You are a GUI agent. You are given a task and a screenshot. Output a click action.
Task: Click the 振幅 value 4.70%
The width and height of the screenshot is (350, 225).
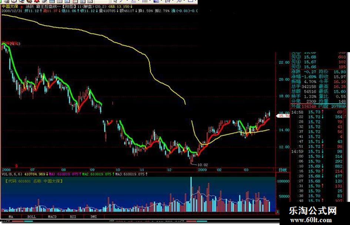pos(310,82)
